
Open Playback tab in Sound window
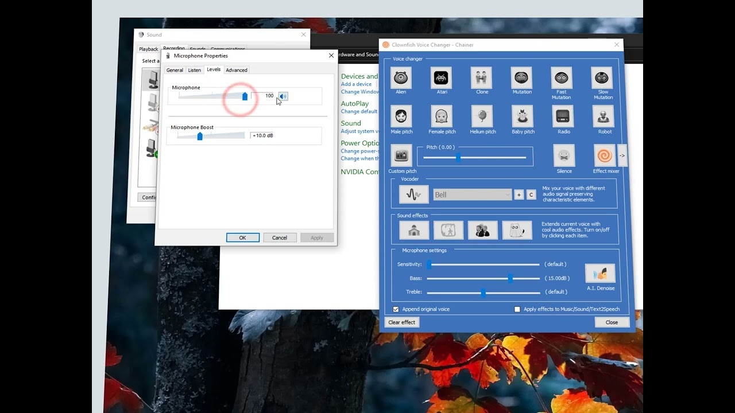[149, 49]
